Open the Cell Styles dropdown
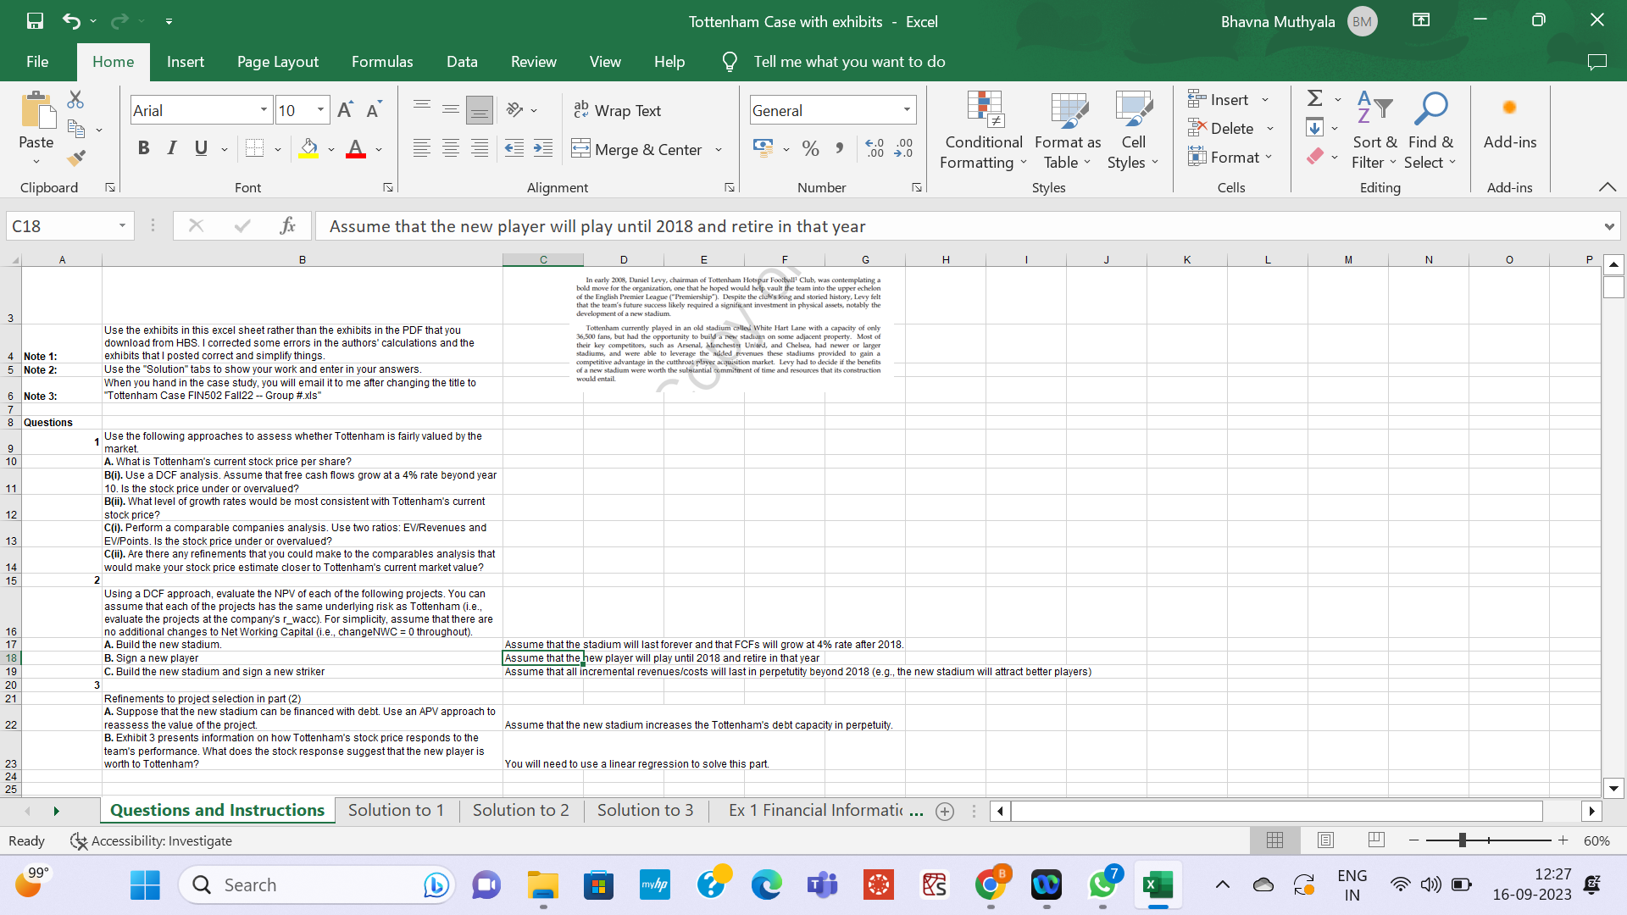Screen dimensions: 1627x915 click(x=1133, y=131)
